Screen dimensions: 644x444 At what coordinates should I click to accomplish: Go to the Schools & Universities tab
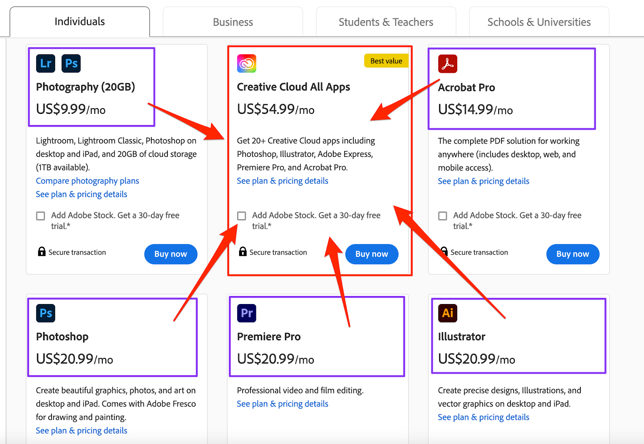pos(539,22)
